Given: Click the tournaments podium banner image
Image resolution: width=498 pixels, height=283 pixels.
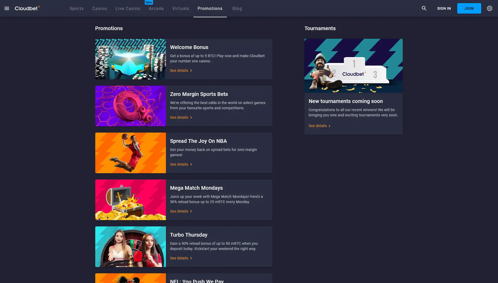Looking at the screenshot, I should click(x=353, y=66).
